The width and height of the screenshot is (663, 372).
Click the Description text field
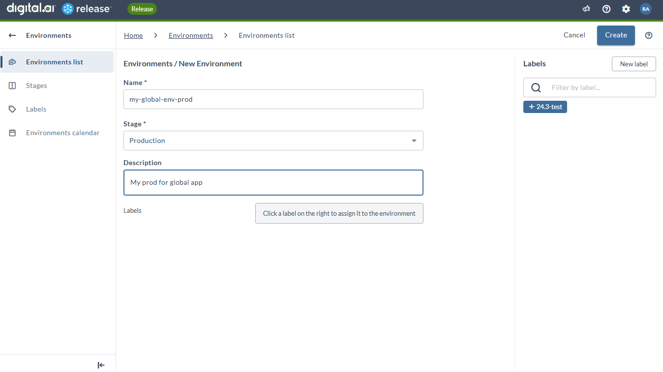coord(273,182)
